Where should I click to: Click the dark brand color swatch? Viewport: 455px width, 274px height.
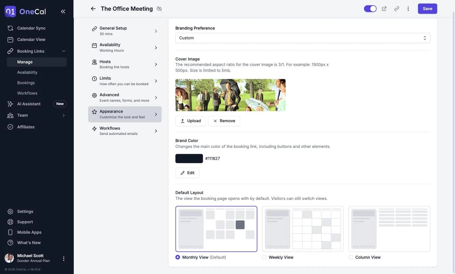click(x=189, y=159)
